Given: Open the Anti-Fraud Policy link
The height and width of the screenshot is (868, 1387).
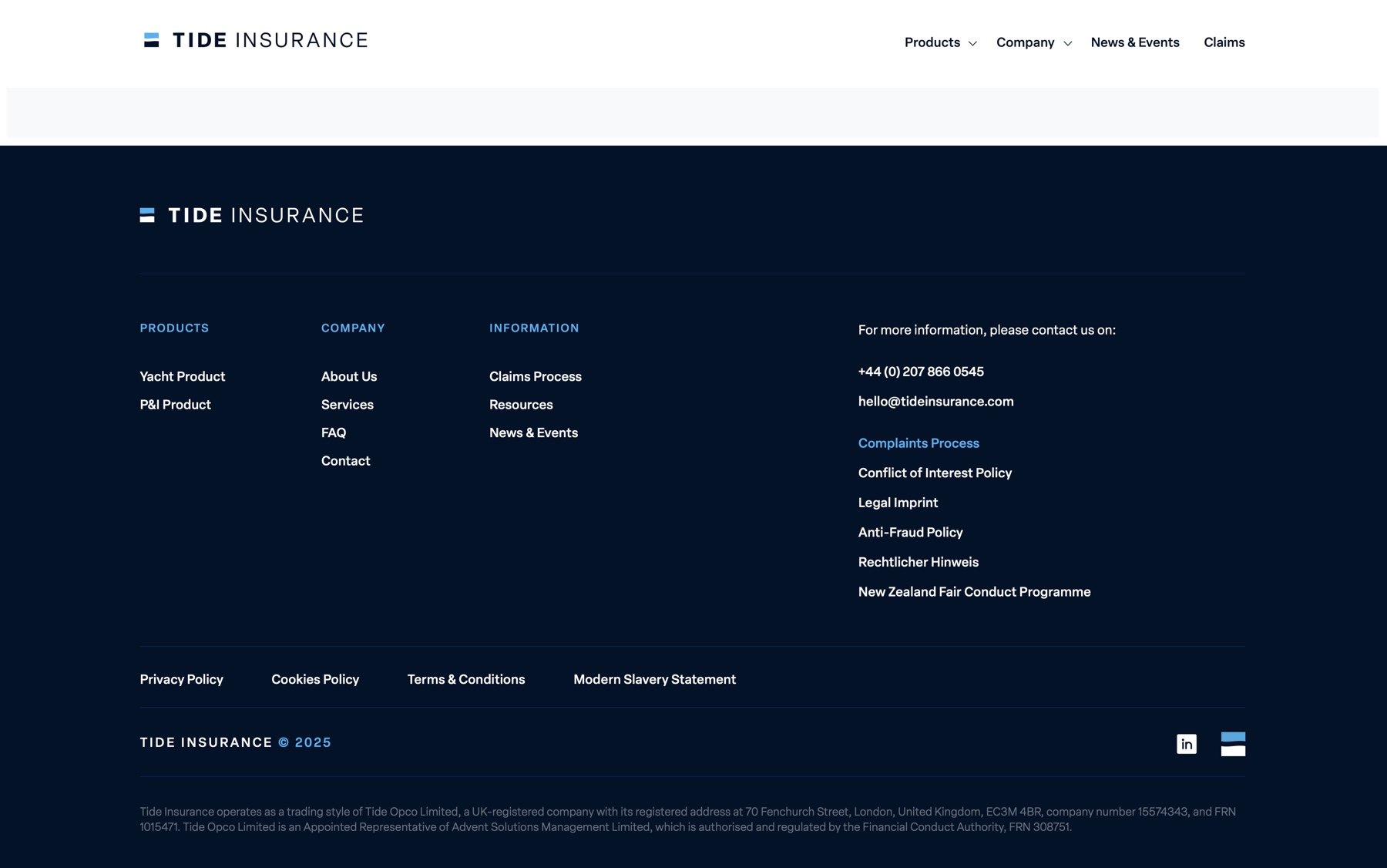Looking at the screenshot, I should coord(911,533).
